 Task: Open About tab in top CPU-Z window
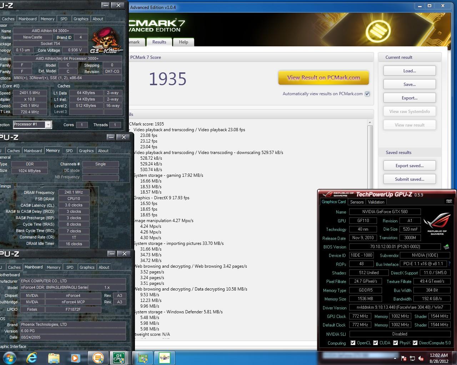click(98, 19)
